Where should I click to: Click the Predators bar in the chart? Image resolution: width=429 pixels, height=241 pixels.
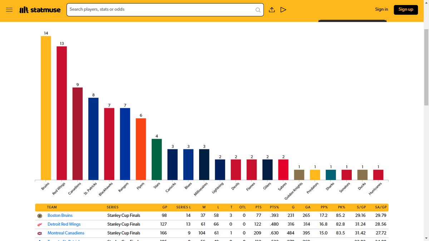pos(315,175)
